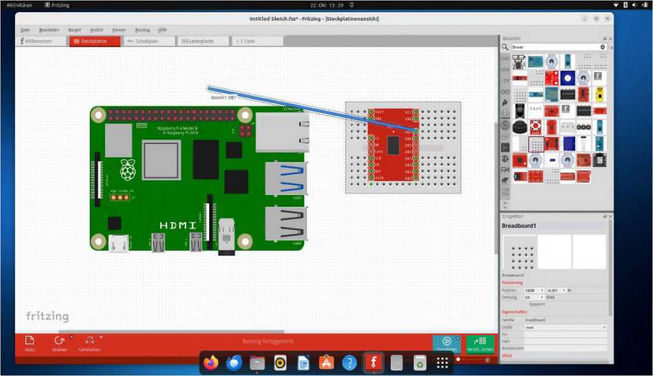The height and width of the screenshot is (376, 653).
Task: Open Thunderbird from the dock
Action: coord(234,363)
